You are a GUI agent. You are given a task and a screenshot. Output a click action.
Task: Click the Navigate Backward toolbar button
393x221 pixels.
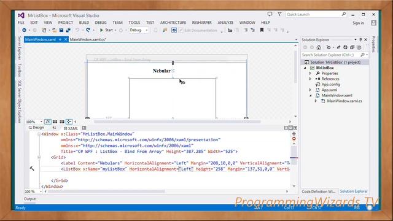click(24, 30)
